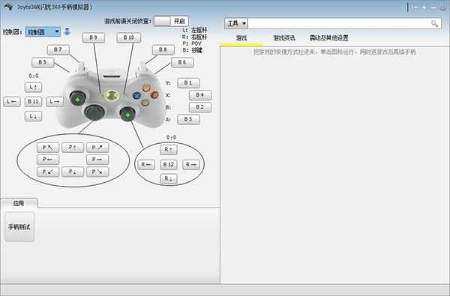Click the P↘ POV down-right button
Screen dimensions: 450x296
(97, 172)
